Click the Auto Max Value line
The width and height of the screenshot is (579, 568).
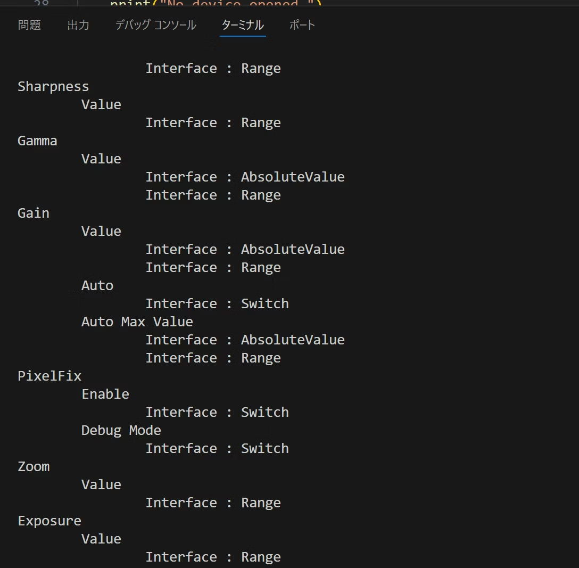[137, 322]
